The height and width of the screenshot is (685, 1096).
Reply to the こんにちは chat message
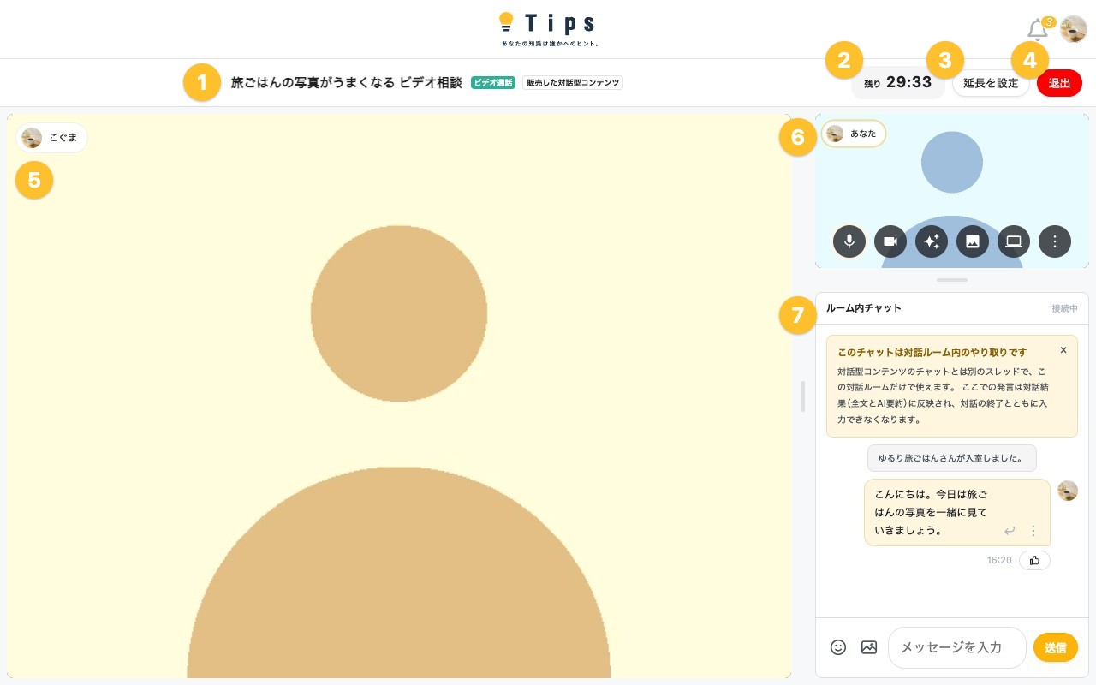[1010, 531]
